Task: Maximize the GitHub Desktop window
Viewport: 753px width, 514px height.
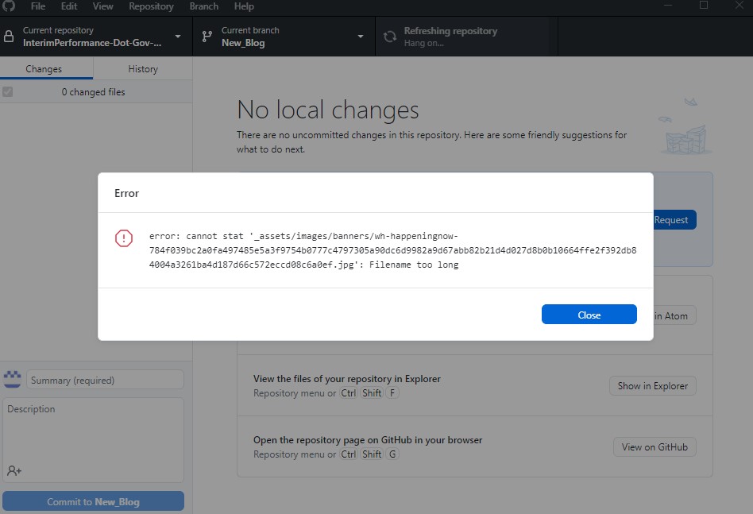Action: pyautogui.click(x=704, y=6)
